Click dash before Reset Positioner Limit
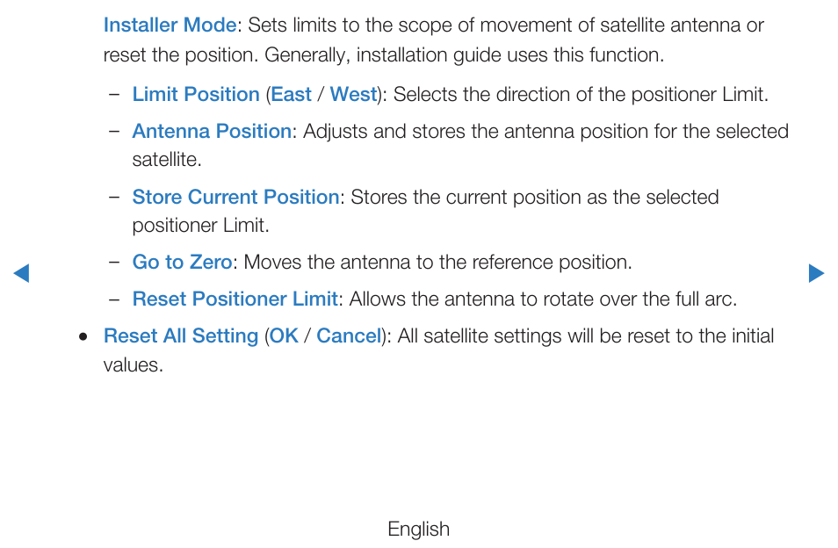This screenshot has width=838, height=548. click(x=114, y=299)
